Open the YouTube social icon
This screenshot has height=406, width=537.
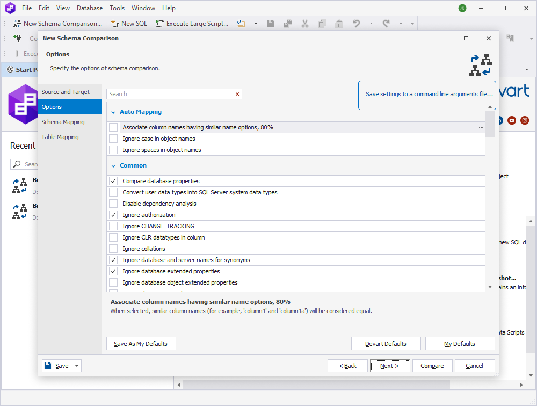[512, 120]
